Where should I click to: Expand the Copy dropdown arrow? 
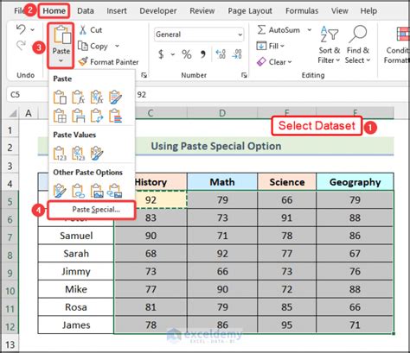tap(117, 46)
